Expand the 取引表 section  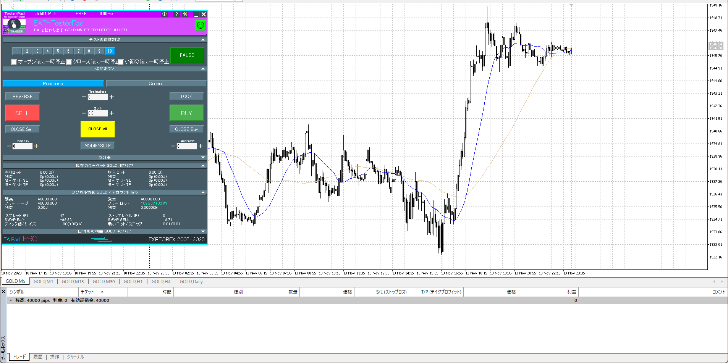pyautogui.click(x=203, y=157)
